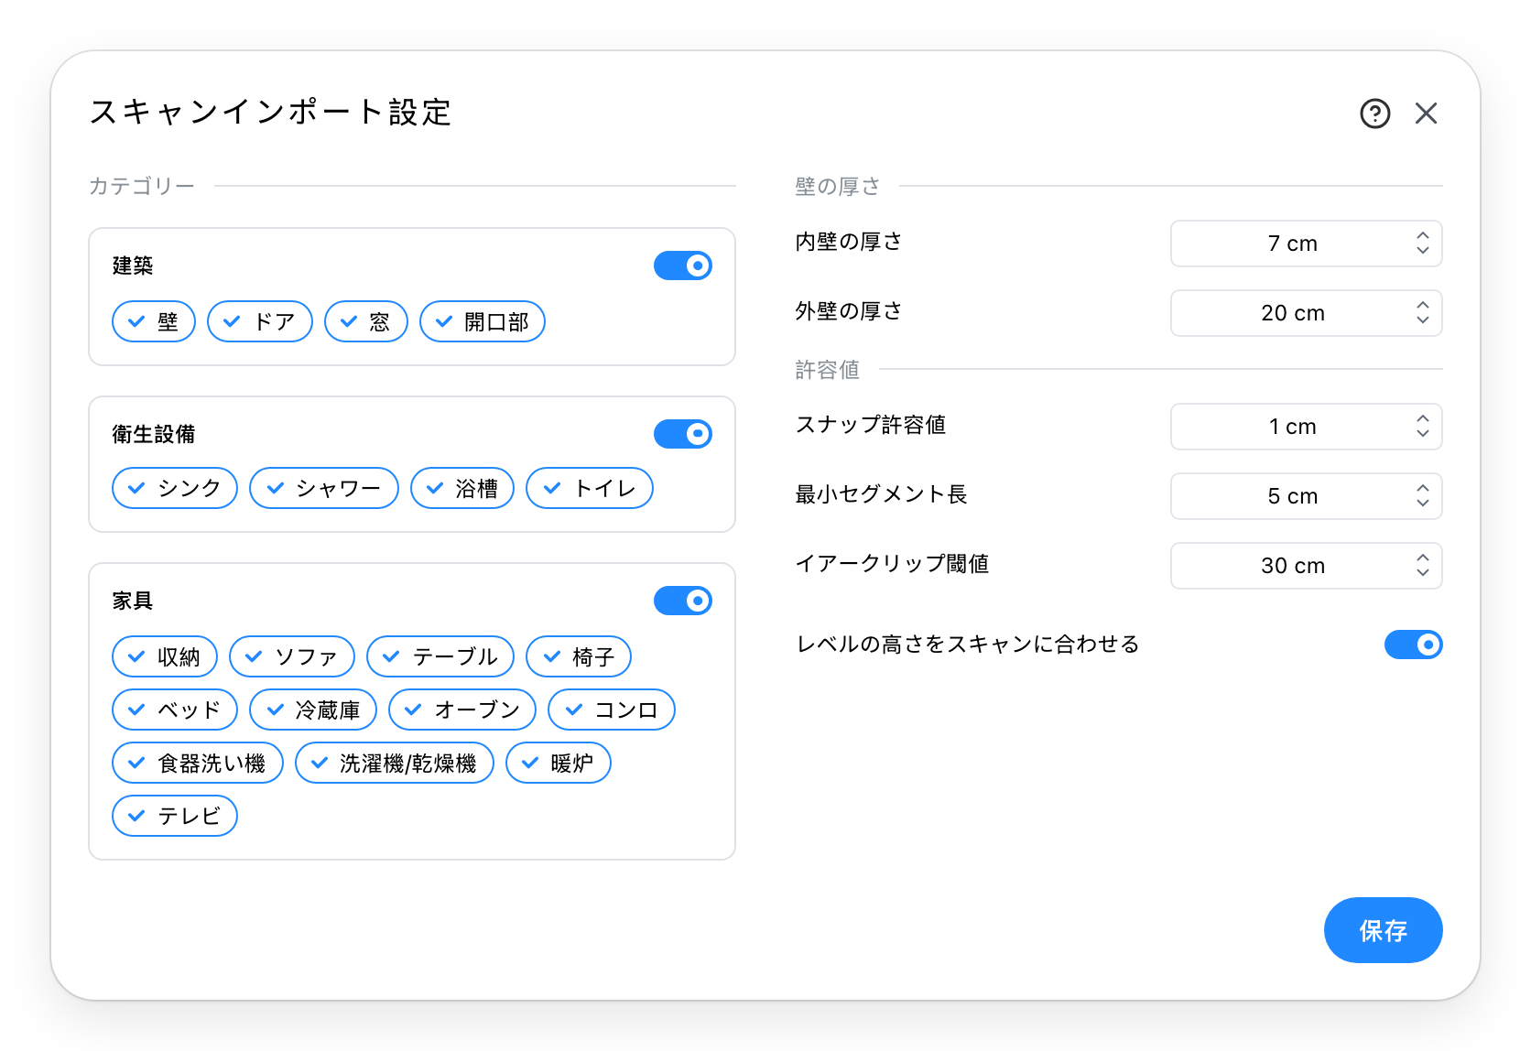Click the スナップ許容値 stepper arrows

pos(1422,427)
